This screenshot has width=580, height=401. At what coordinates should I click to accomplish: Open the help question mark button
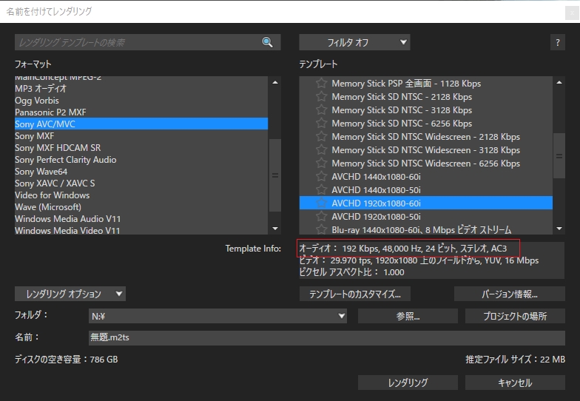pos(558,43)
